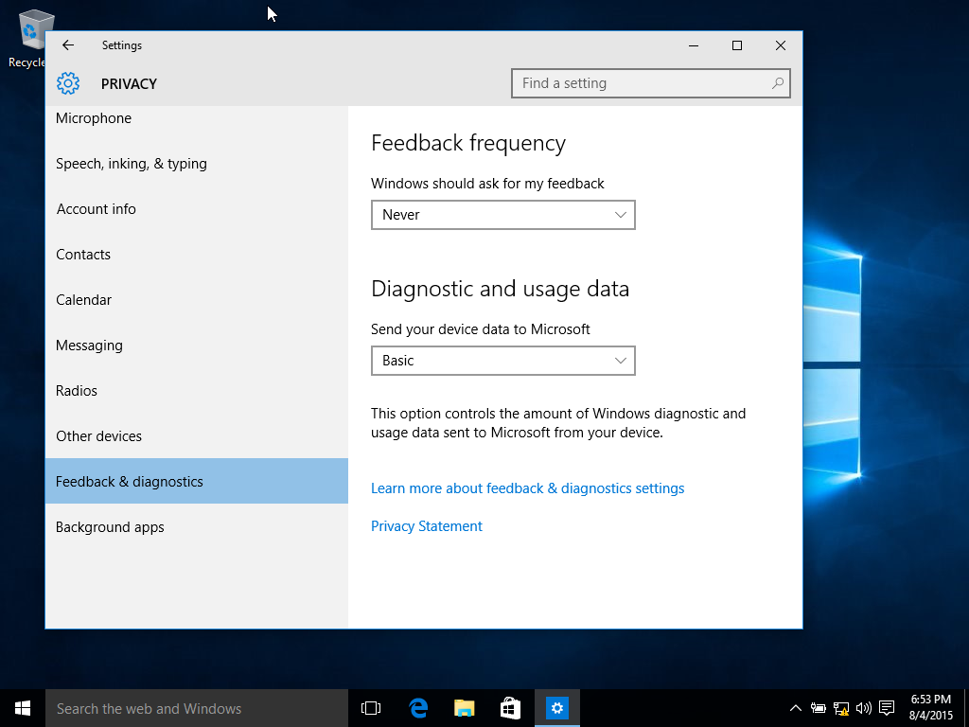
Task: Launch Microsoft Edge from the taskbar
Action: point(418,708)
